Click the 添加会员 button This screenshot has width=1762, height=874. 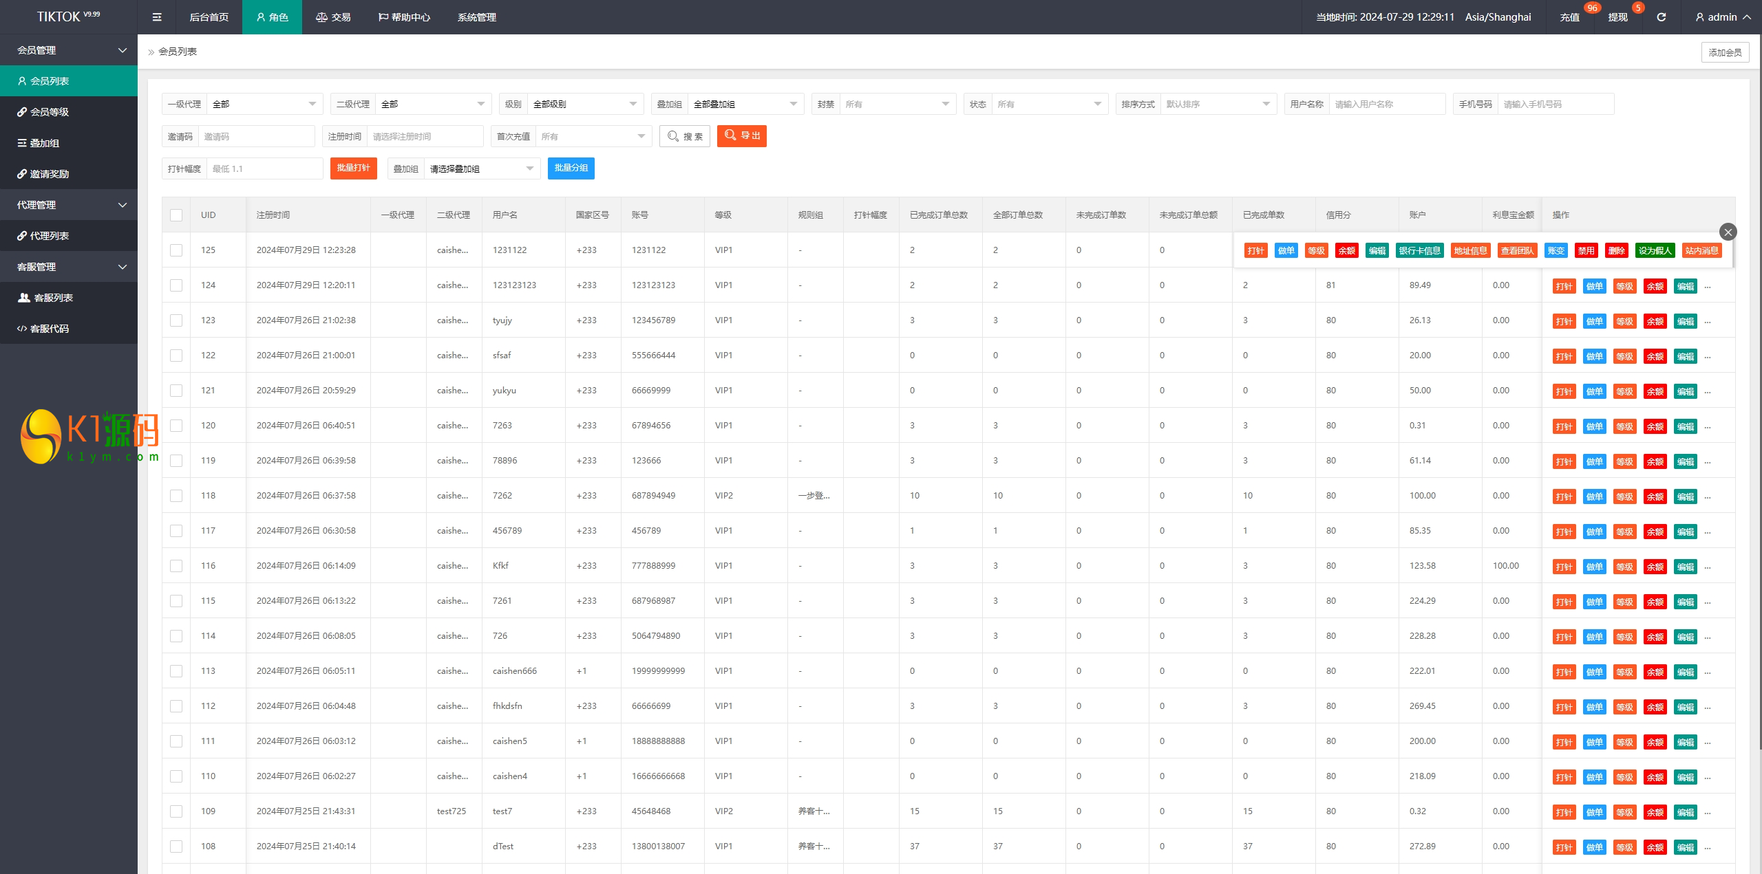[1725, 52]
